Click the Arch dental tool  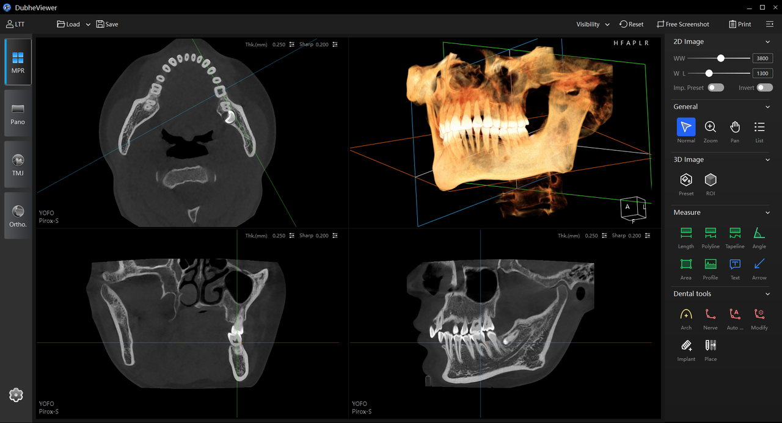(x=686, y=314)
